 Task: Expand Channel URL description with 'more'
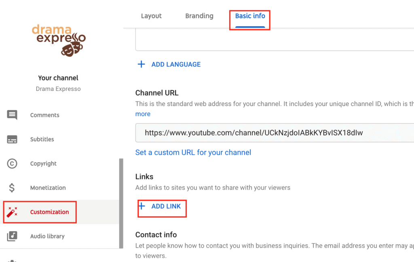click(x=143, y=114)
